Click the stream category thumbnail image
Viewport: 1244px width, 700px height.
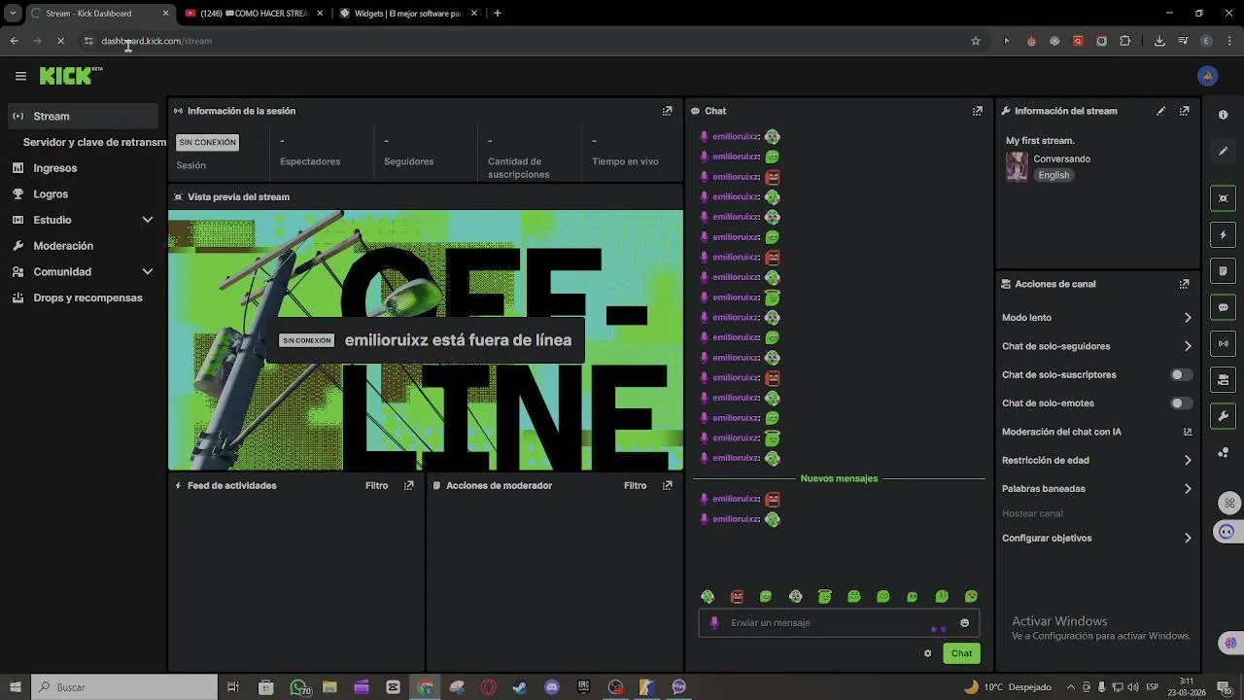coord(1017,166)
